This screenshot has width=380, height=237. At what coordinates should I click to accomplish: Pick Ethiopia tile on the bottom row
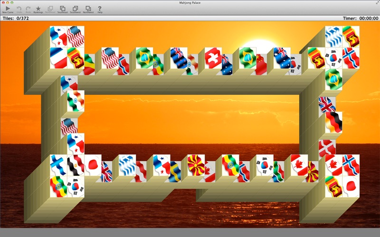coord(230,165)
